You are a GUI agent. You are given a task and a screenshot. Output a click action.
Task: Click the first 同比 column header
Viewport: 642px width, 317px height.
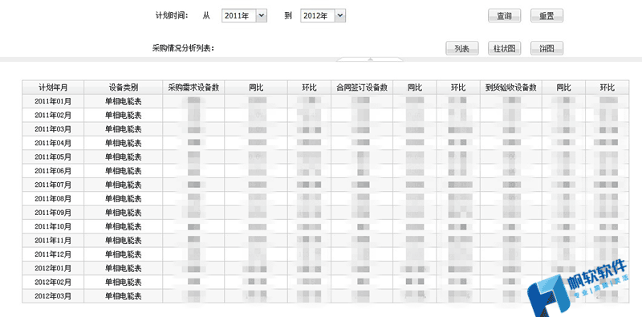pos(256,87)
